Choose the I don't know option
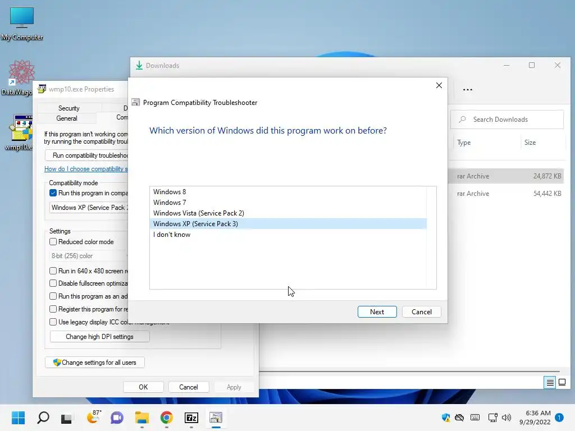The height and width of the screenshot is (431, 575). [288, 234]
